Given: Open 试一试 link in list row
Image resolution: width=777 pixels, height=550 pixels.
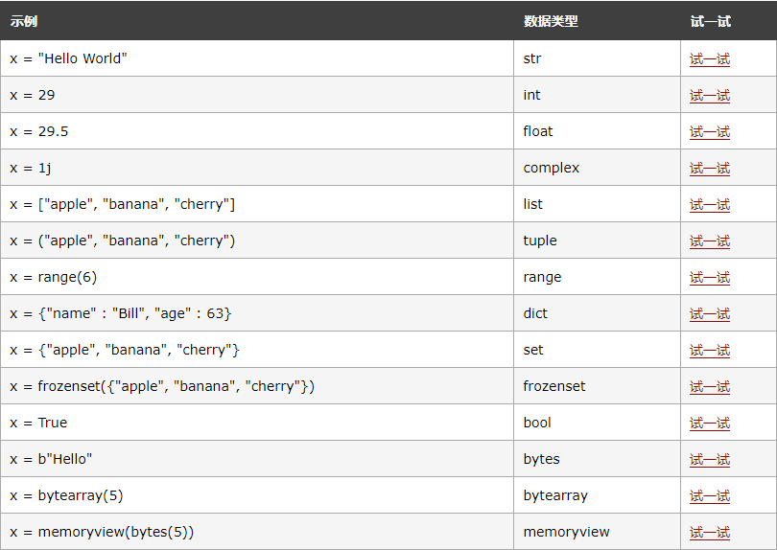Looking at the screenshot, I should tap(709, 204).
